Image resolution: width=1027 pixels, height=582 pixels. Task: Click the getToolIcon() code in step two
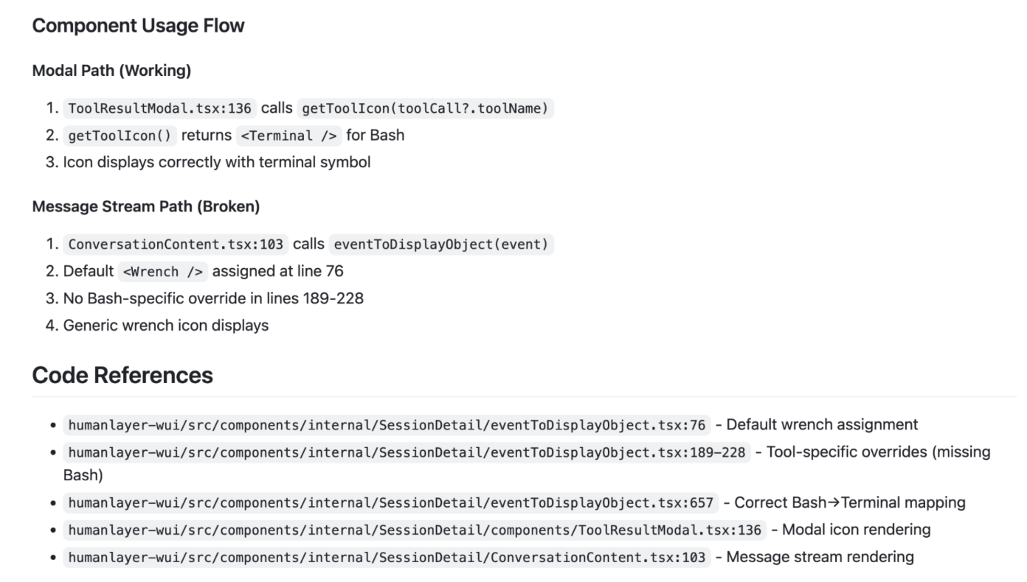(x=120, y=136)
